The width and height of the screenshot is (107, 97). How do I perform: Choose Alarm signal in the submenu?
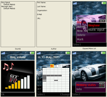[96, 30]
